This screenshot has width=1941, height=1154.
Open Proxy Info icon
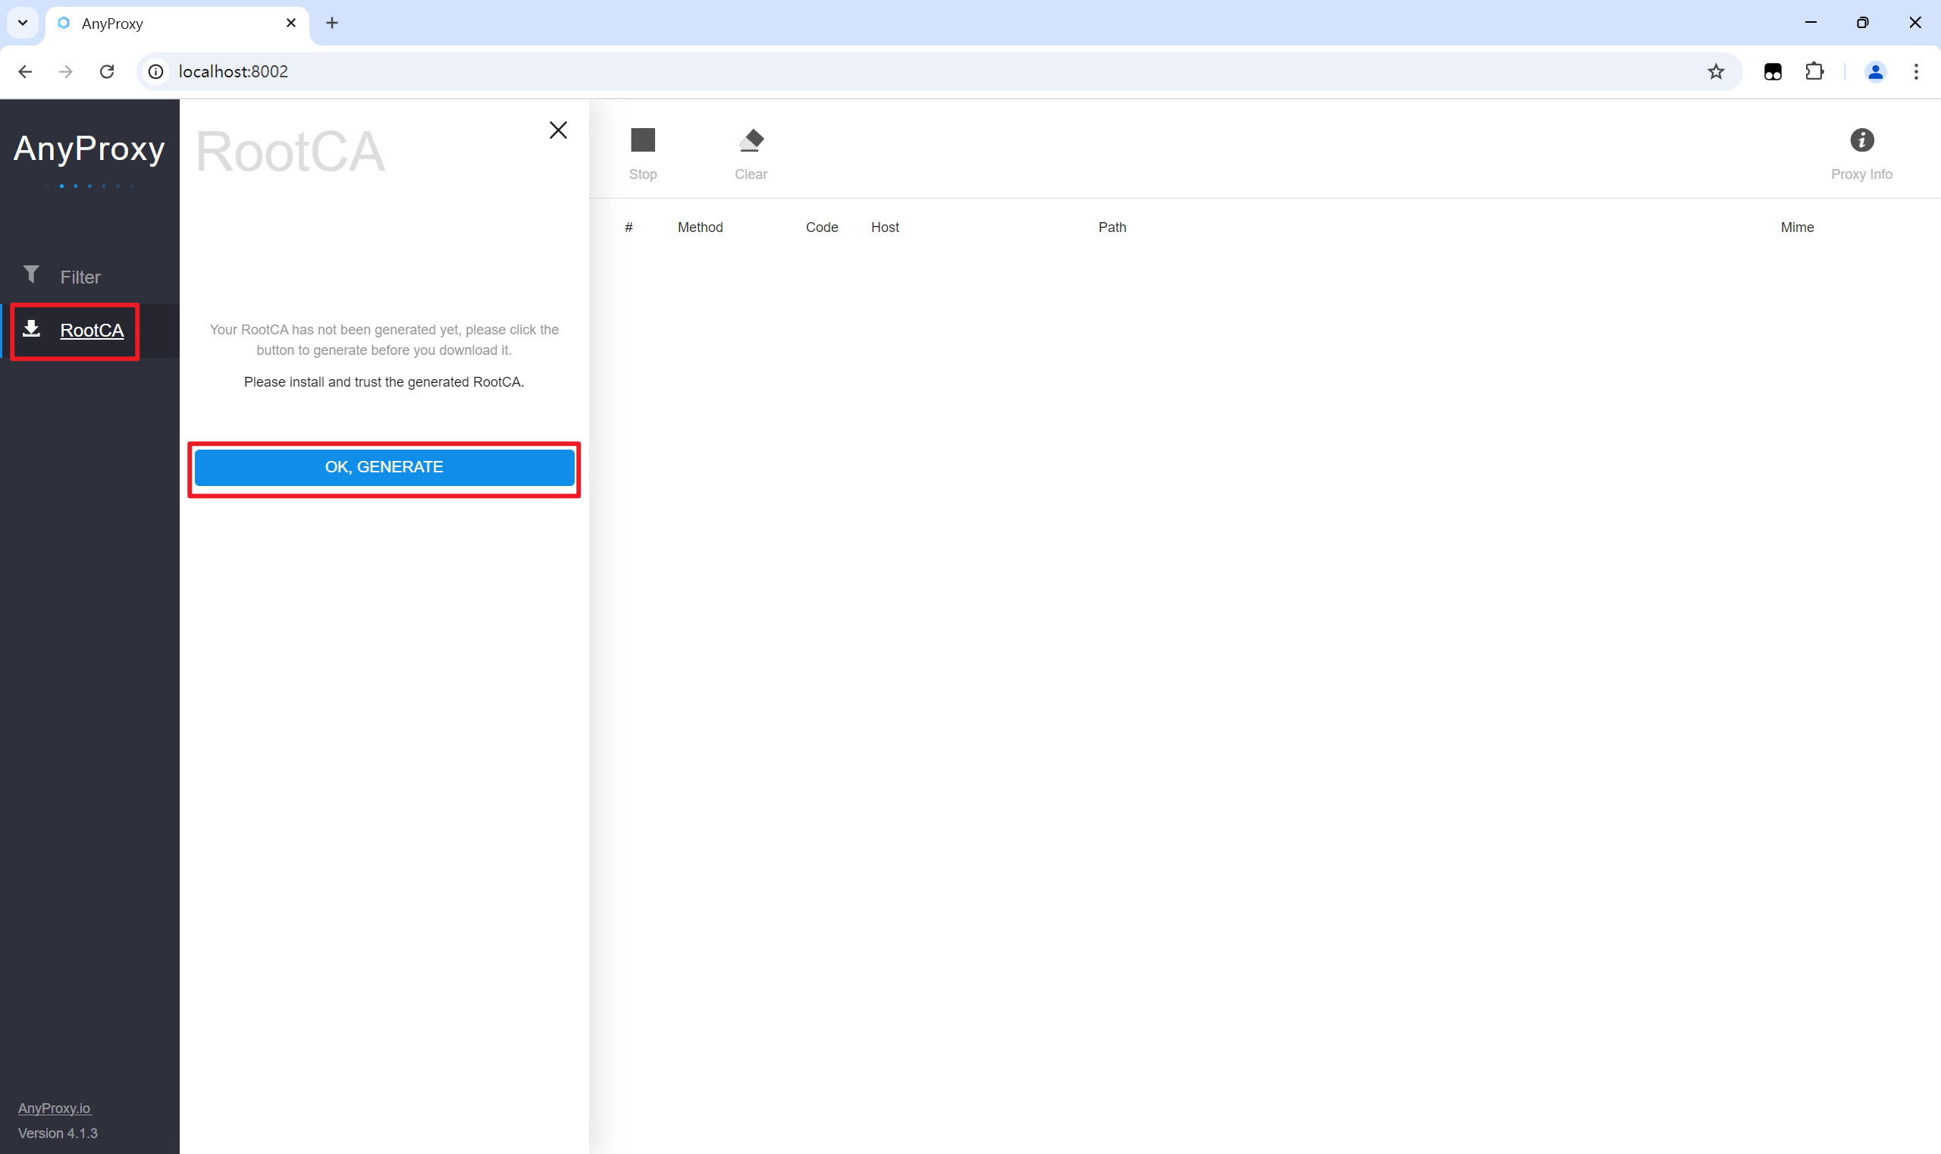(x=1861, y=140)
